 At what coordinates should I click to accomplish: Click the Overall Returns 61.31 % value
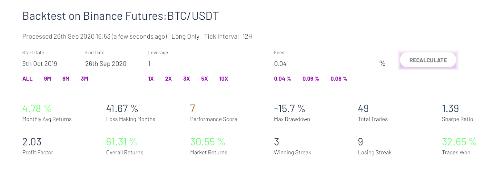click(121, 142)
